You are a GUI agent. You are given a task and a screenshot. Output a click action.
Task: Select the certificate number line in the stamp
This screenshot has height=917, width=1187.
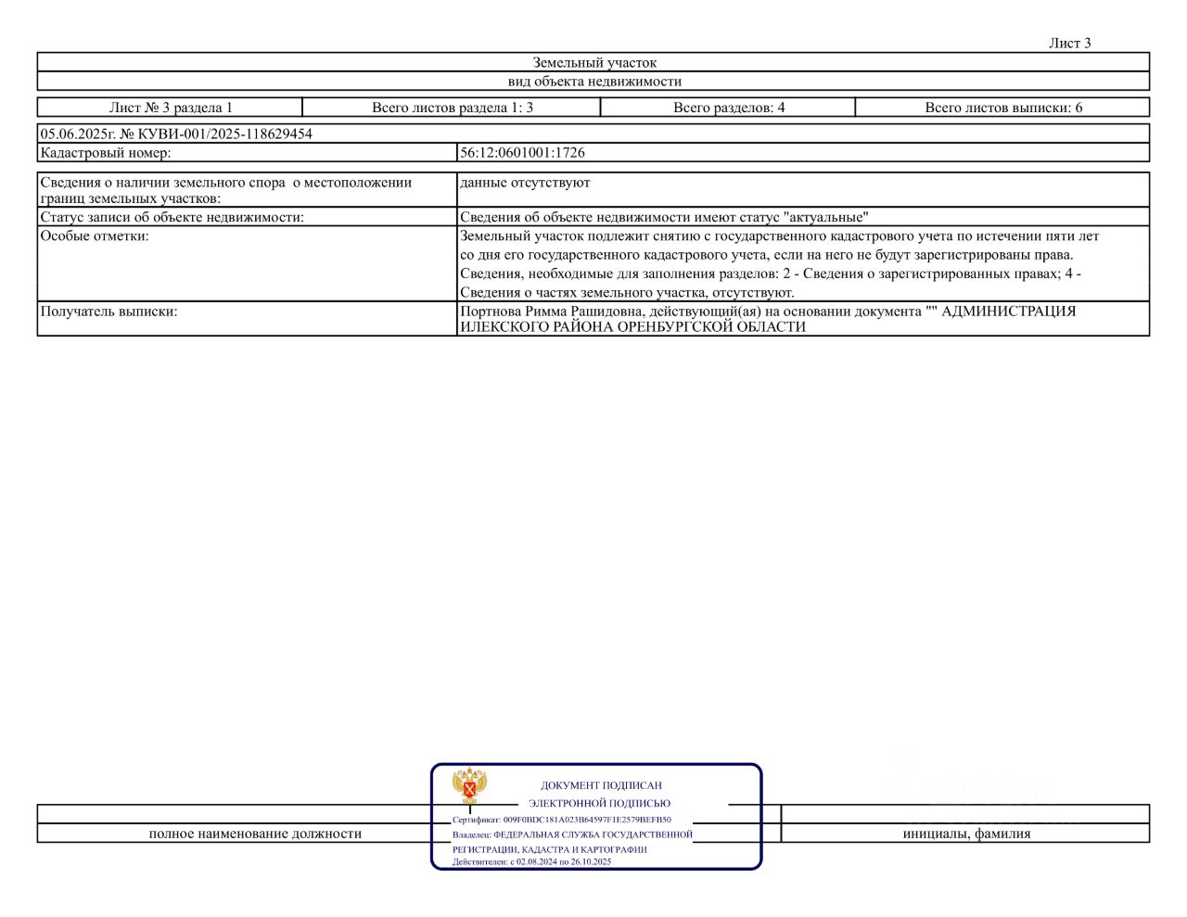(x=562, y=820)
